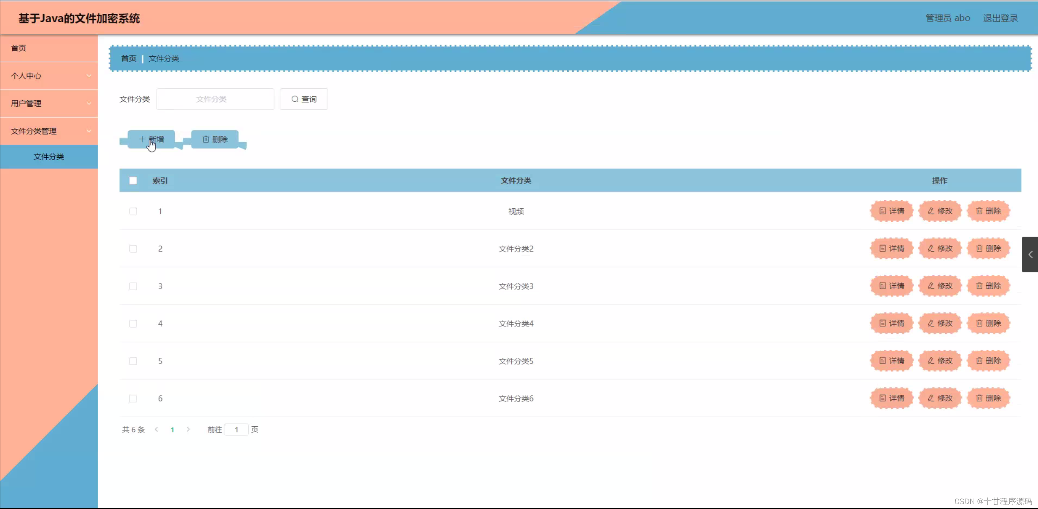Select the 文件分类 submenu item
The height and width of the screenshot is (509, 1038).
coord(49,157)
